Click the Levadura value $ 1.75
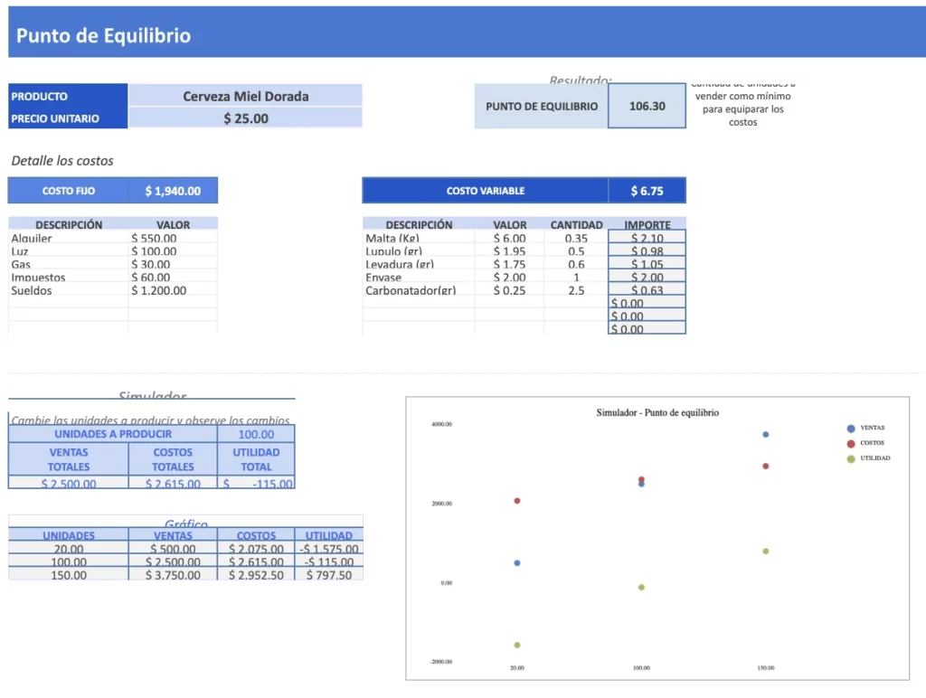Image resolution: width=926 pixels, height=698 pixels. 509,264
